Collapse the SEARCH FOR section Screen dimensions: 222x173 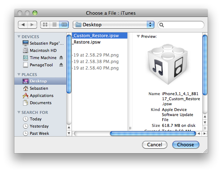point(19,112)
